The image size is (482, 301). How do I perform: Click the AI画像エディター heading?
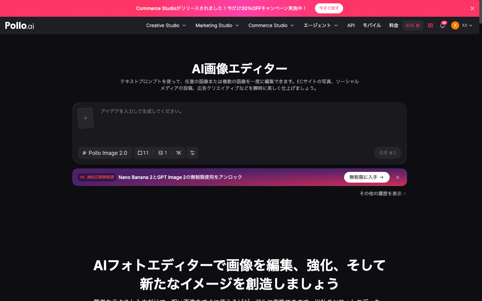240,69
